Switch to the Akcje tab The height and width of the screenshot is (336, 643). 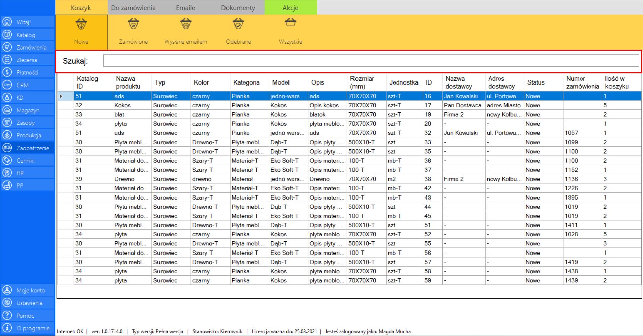[291, 8]
